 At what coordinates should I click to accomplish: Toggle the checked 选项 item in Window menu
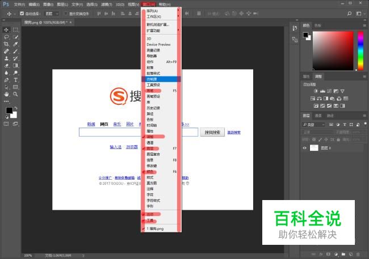[x=161, y=214]
